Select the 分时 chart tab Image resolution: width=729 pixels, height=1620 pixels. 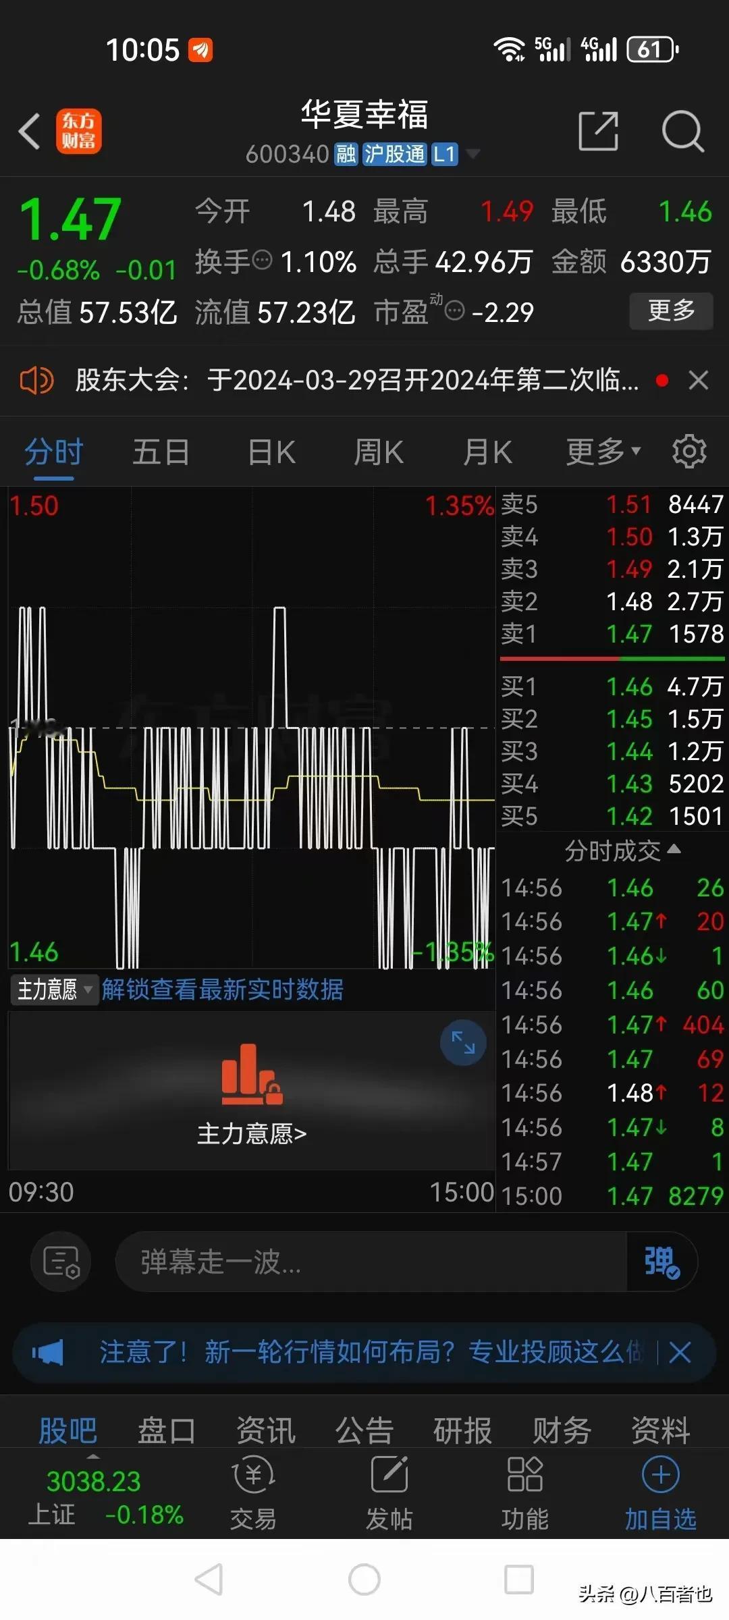pyautogui.click(x=54, y=452)
